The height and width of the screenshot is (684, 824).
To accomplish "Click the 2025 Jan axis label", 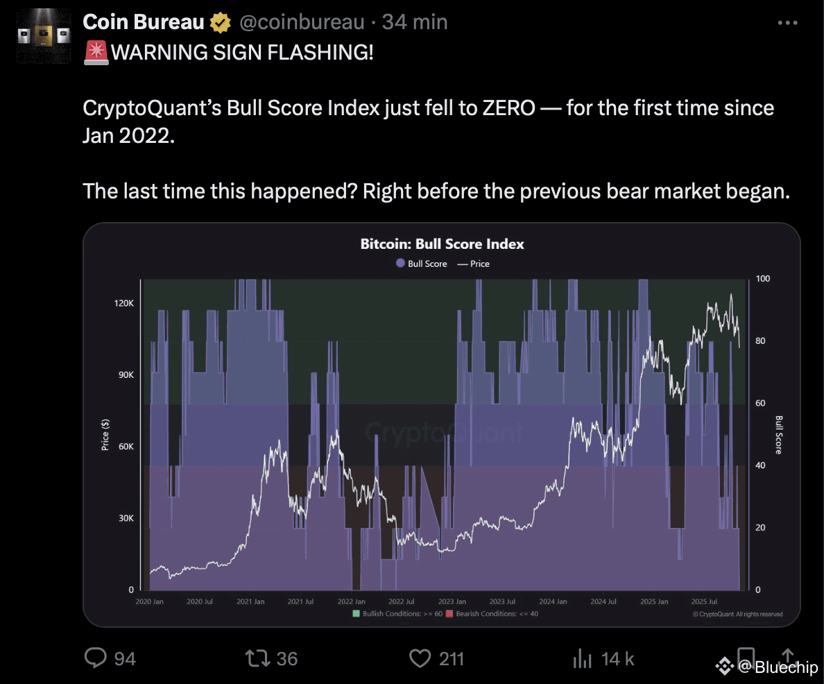I will [x=654, y=601].
